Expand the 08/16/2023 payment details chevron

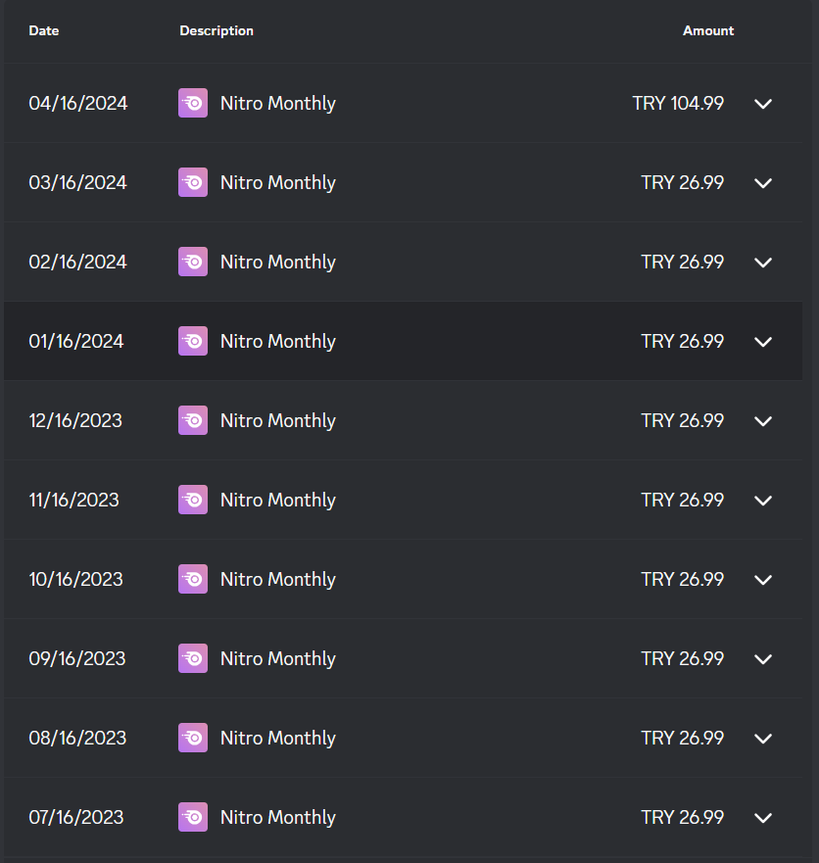click(x=763, y=739)
